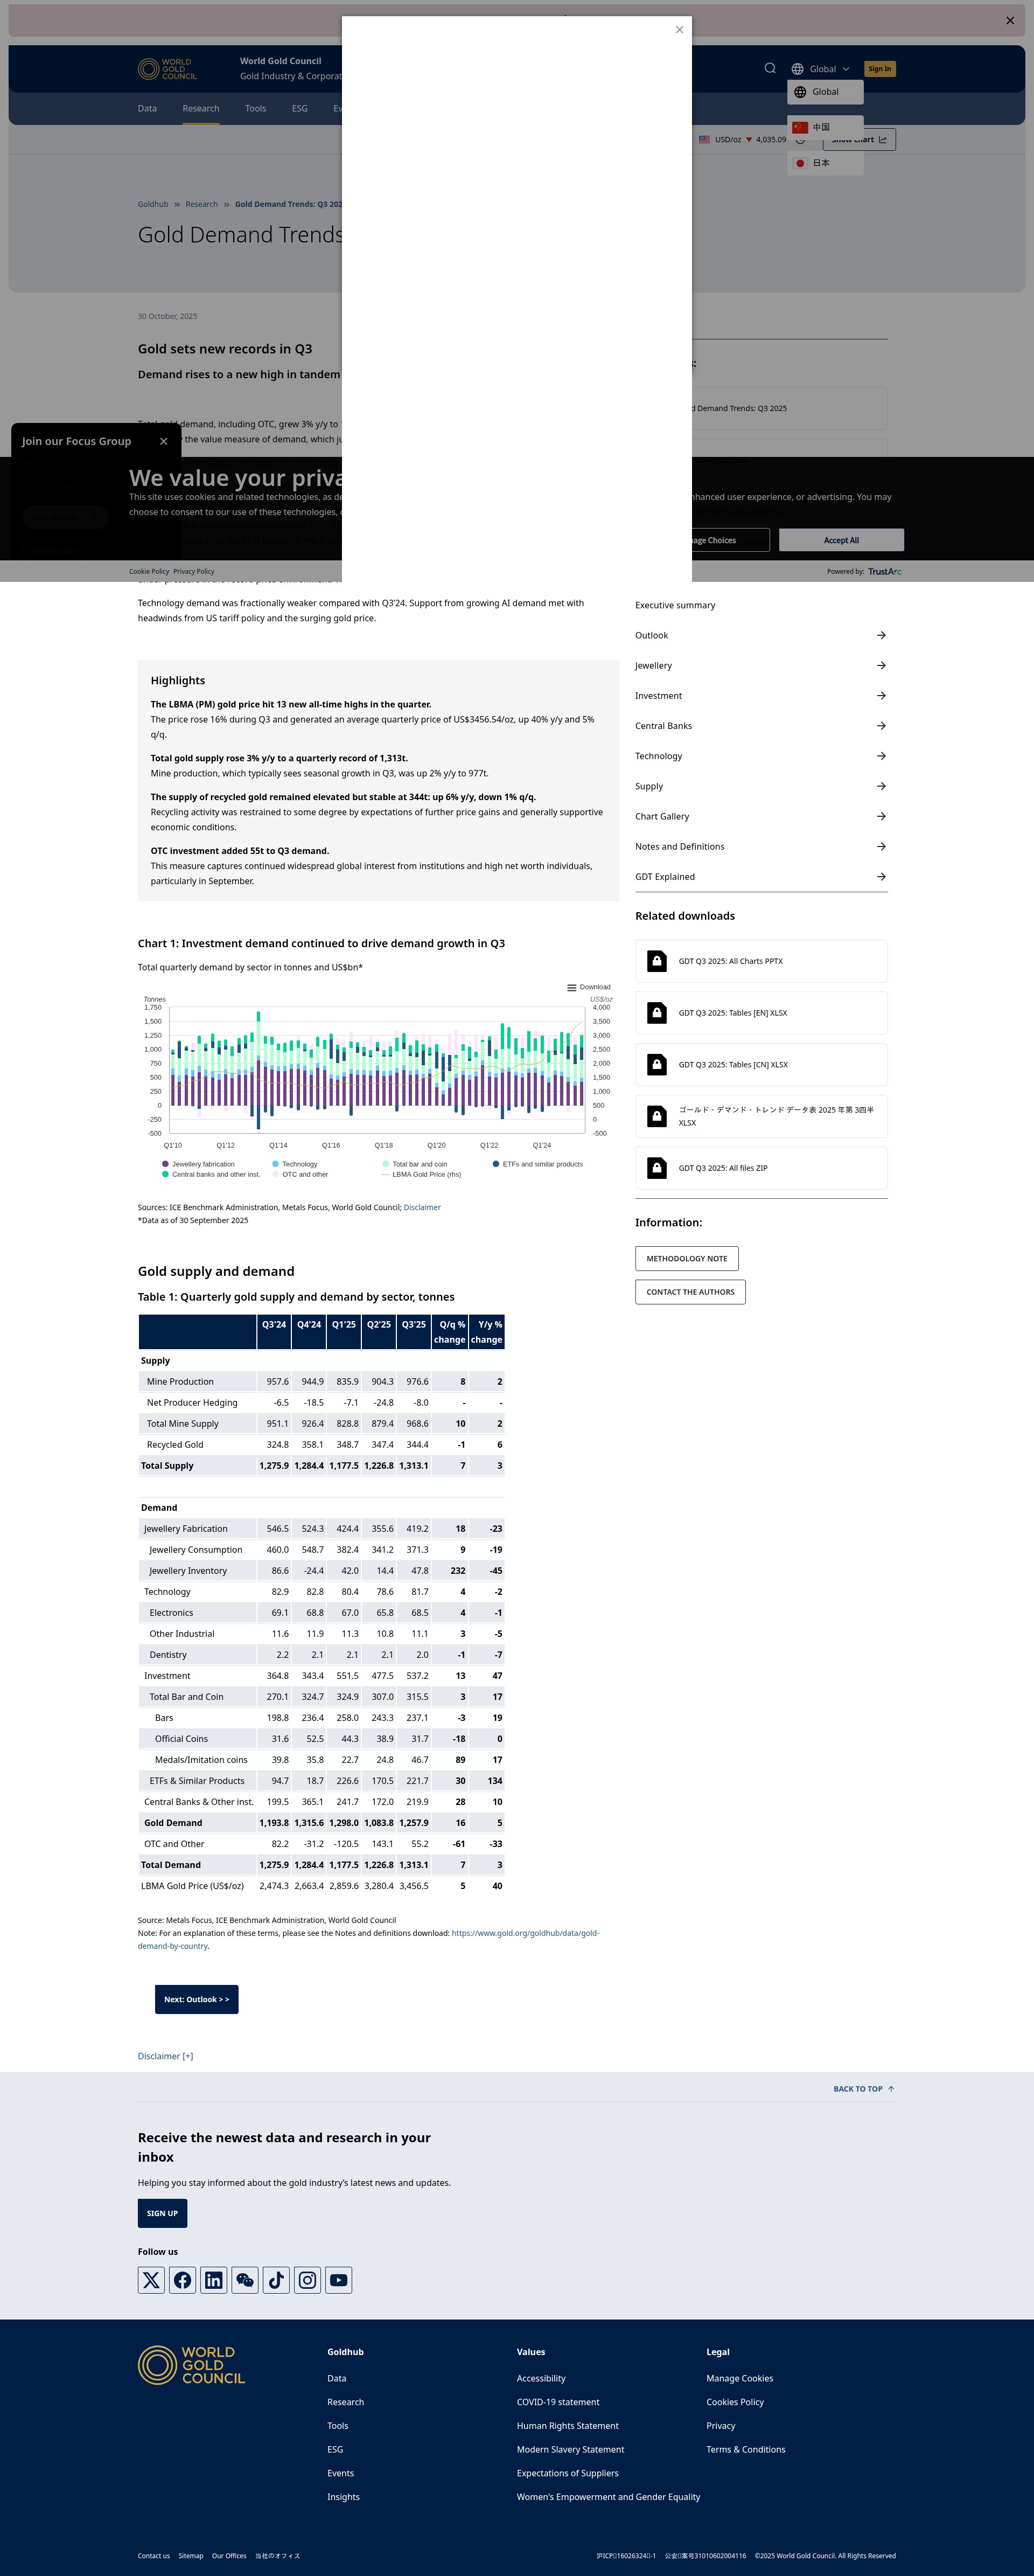Open Modern Slavery Statement footer link
The width and height of the screenshot is (1034, 2576).
(x=570, y=2450)
